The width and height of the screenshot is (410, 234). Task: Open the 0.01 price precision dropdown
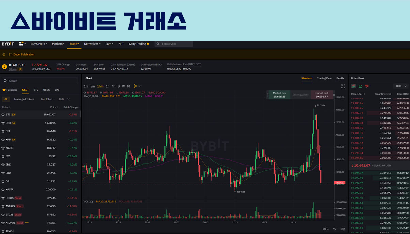[x=400, y=86]
